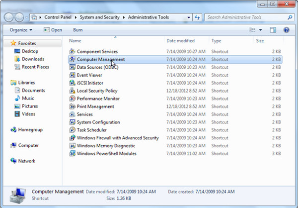Open Pictures library in sidebar
Image resolution: width=298 pixels, height=208 pixels.
click(30, 106)
